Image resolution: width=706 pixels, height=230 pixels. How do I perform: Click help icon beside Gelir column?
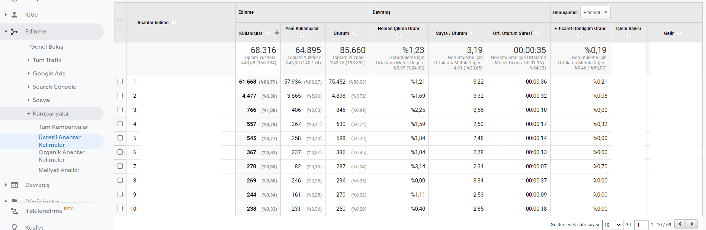click(679, 33)
